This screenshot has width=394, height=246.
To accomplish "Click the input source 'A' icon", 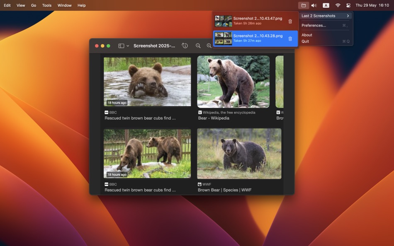I will (326, 5).
